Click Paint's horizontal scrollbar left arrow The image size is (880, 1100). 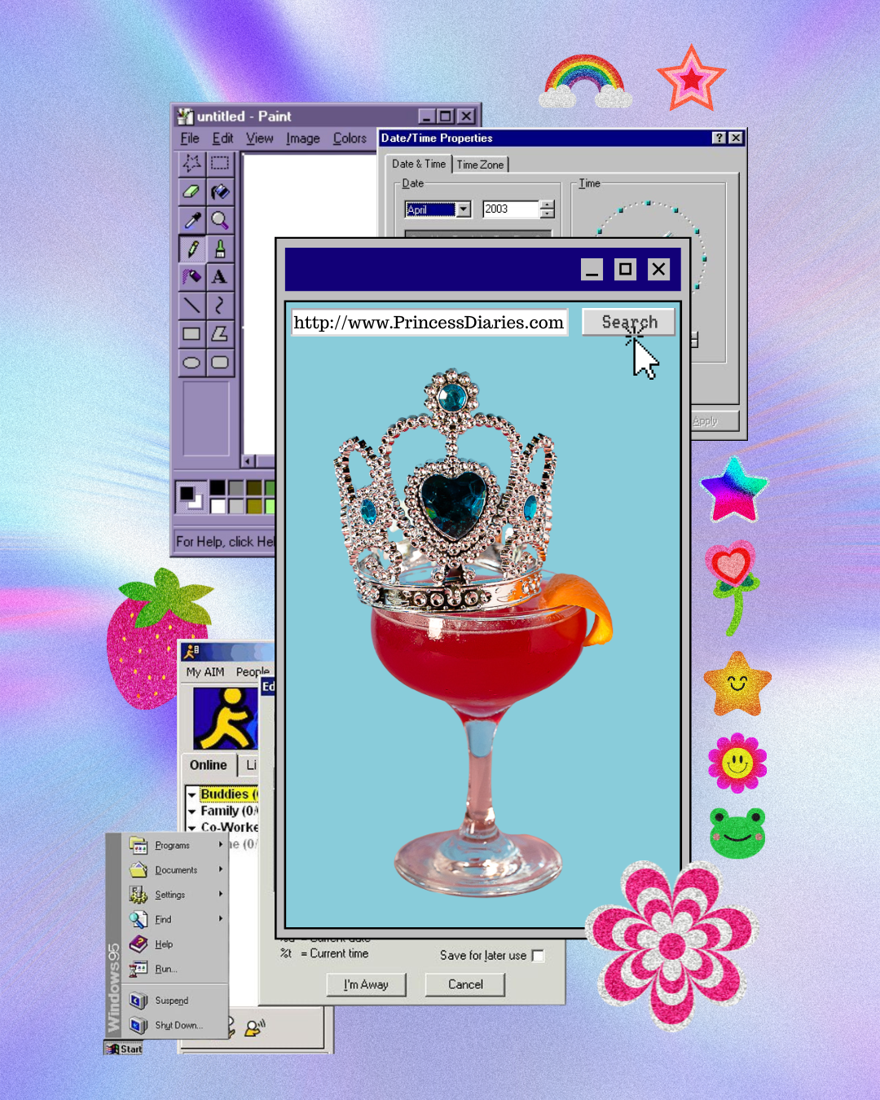pos(248,461)
